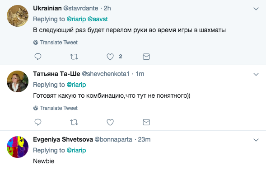Retweet the @shevchenkota1 tweet
The width and height of the screenshot is (266, 171).
(x=74, y=122)
